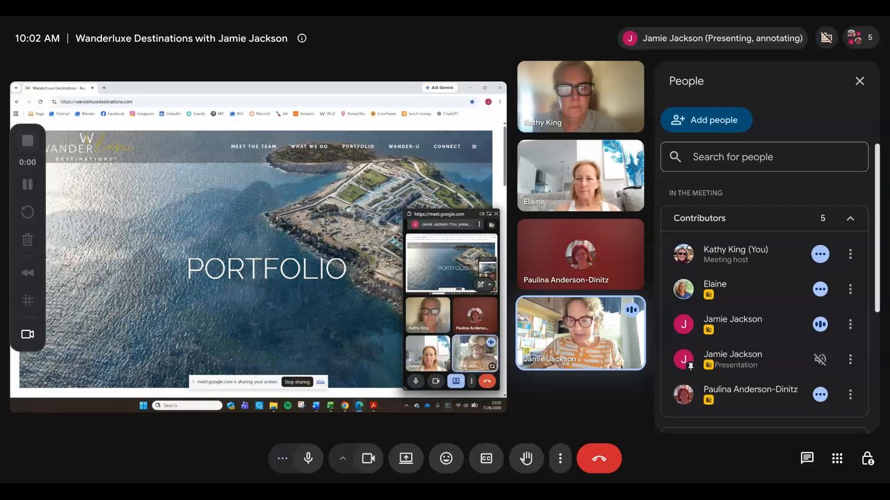
Task: Select Elaine's video tile
Action: pos(581,176)
